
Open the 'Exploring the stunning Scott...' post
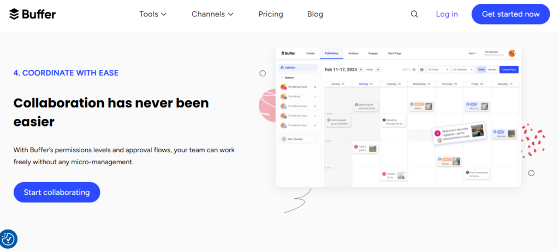[366, 106]
